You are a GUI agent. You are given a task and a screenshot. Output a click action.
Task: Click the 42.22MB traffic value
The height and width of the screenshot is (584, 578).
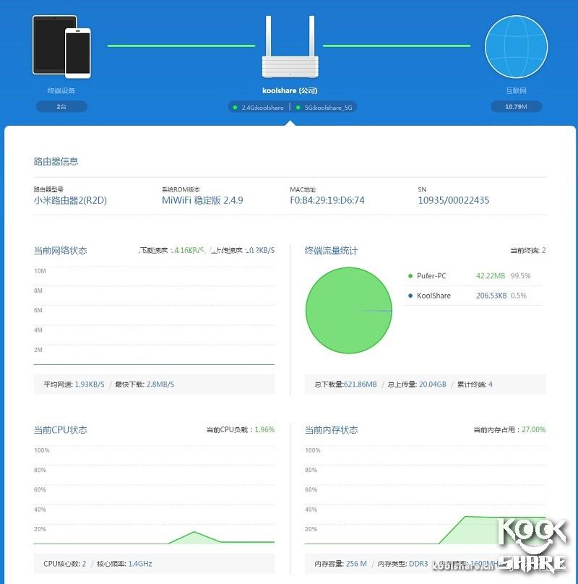(491, 276)
